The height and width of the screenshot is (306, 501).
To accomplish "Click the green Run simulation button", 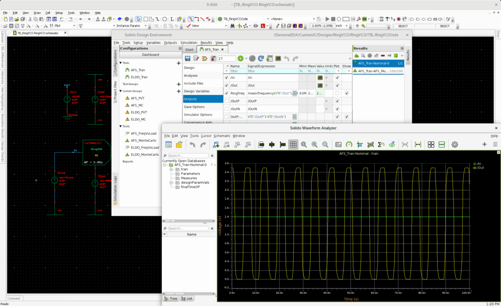I will click(240, 58).
